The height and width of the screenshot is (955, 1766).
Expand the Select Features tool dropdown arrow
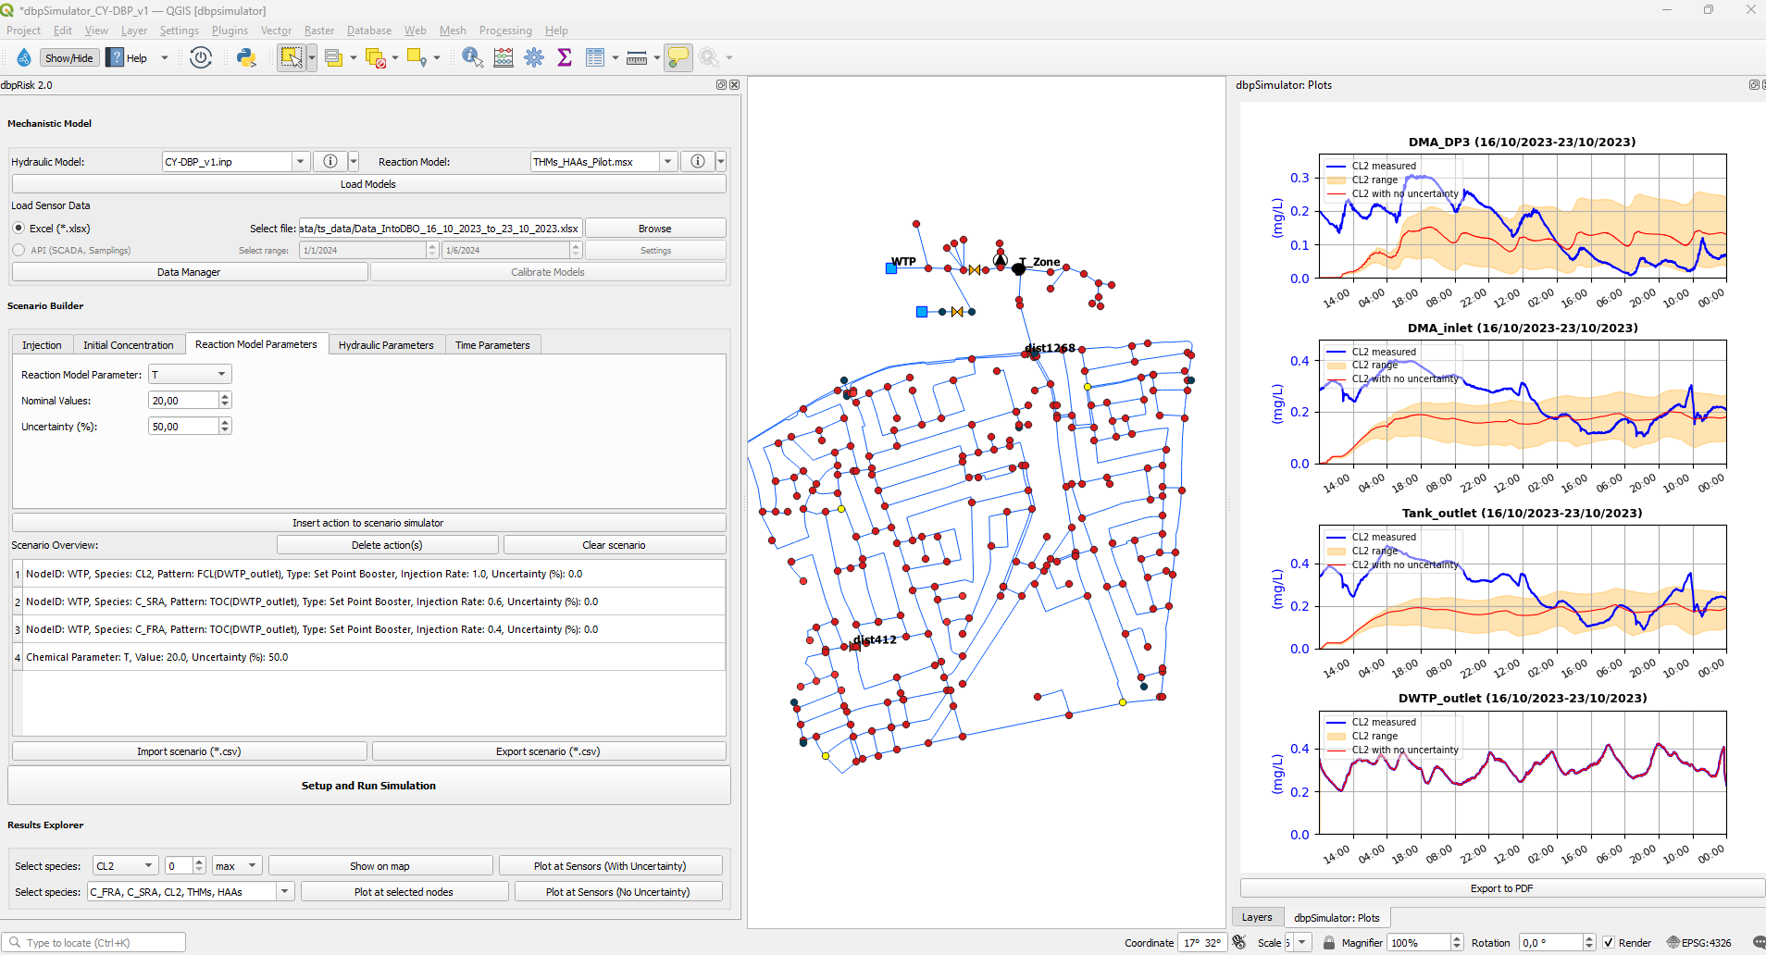pyautogui.click(x=312, y=57)
